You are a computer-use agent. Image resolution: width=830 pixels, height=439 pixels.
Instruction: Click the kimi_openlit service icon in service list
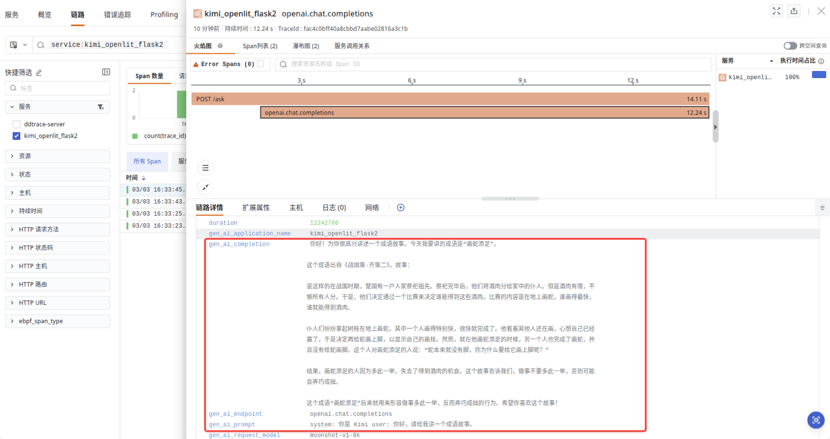[x=722, y=78]
